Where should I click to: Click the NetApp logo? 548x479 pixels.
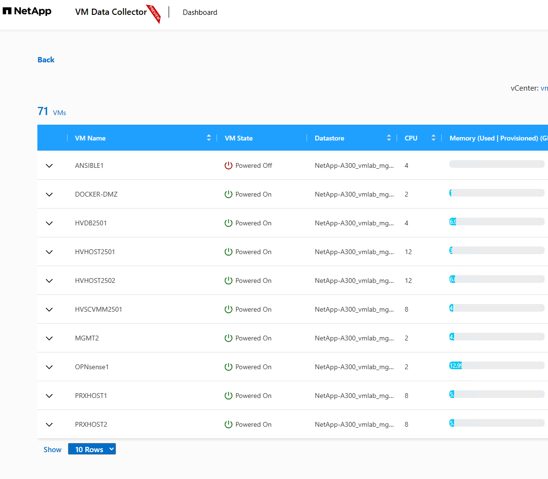tap(27, 11)
